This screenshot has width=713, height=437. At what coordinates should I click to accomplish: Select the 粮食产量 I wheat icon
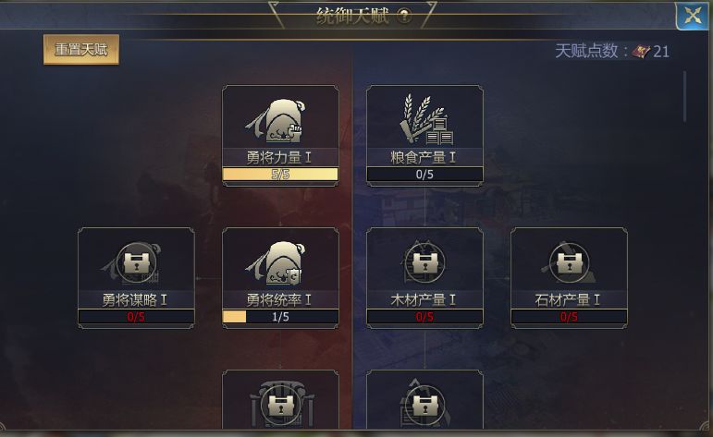[426, 119]
